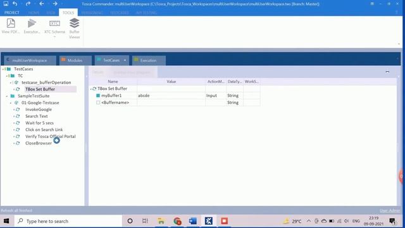Switch to the HOME ribbon tab
Screen dimensions: 405x228
pos(34,13)
